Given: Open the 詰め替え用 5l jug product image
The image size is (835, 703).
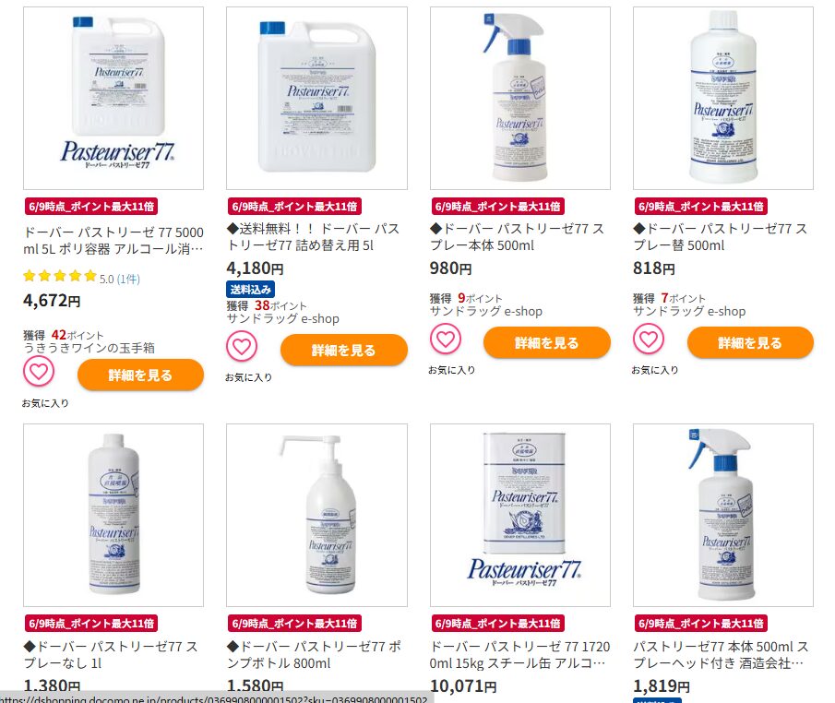Looking at the screenshot, I should click(x=316, y=98).
